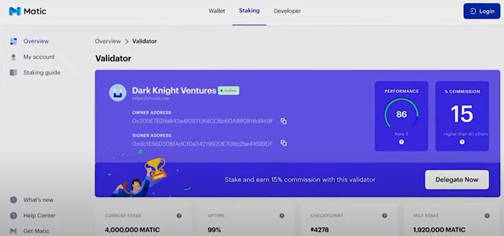Copy the owner address
504x236 pixels.
pyautogui.click(x=284, y=121)
